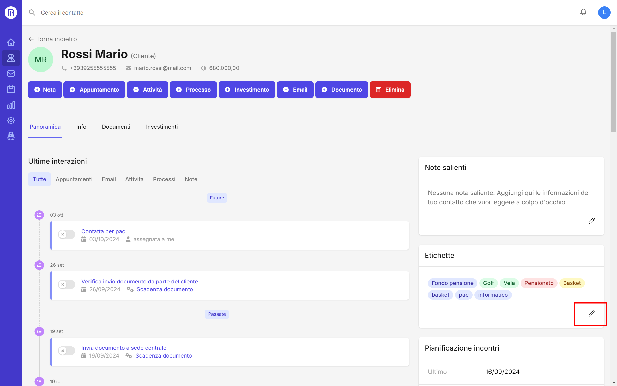The width and height of the screenshot is (617, 386).
Task: Collapse the 'Passate' interactions section
Action: pyautogui.click(x=217, y=314)
